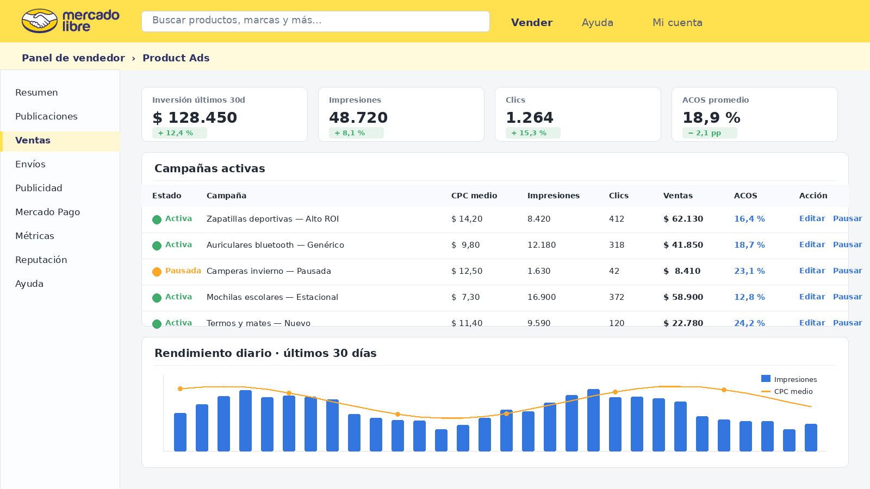
Task: Click the Inversión últimos 30d card
Action: tap(225, 114)
